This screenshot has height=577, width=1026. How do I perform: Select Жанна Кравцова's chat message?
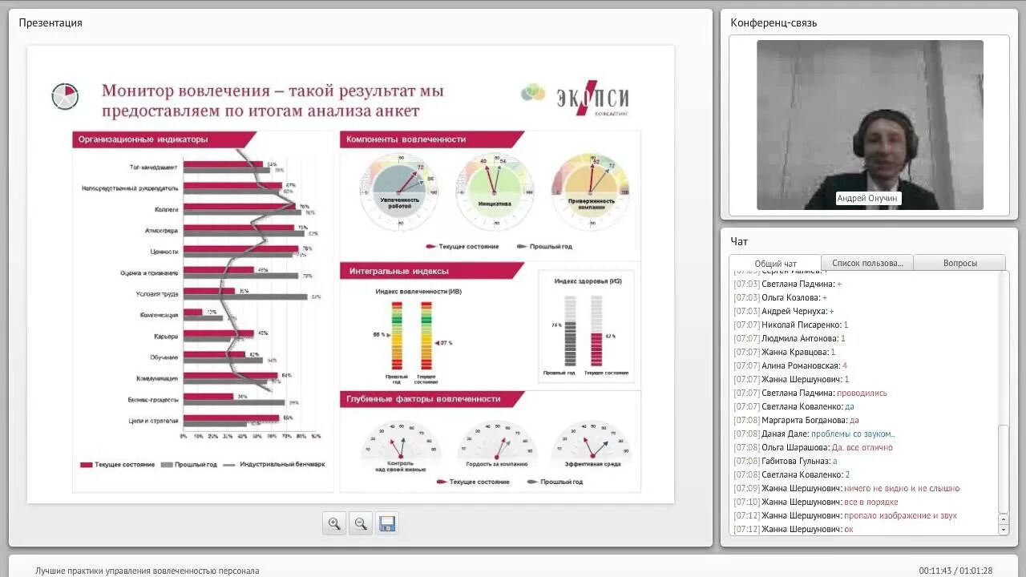click(x=784, y=352)
